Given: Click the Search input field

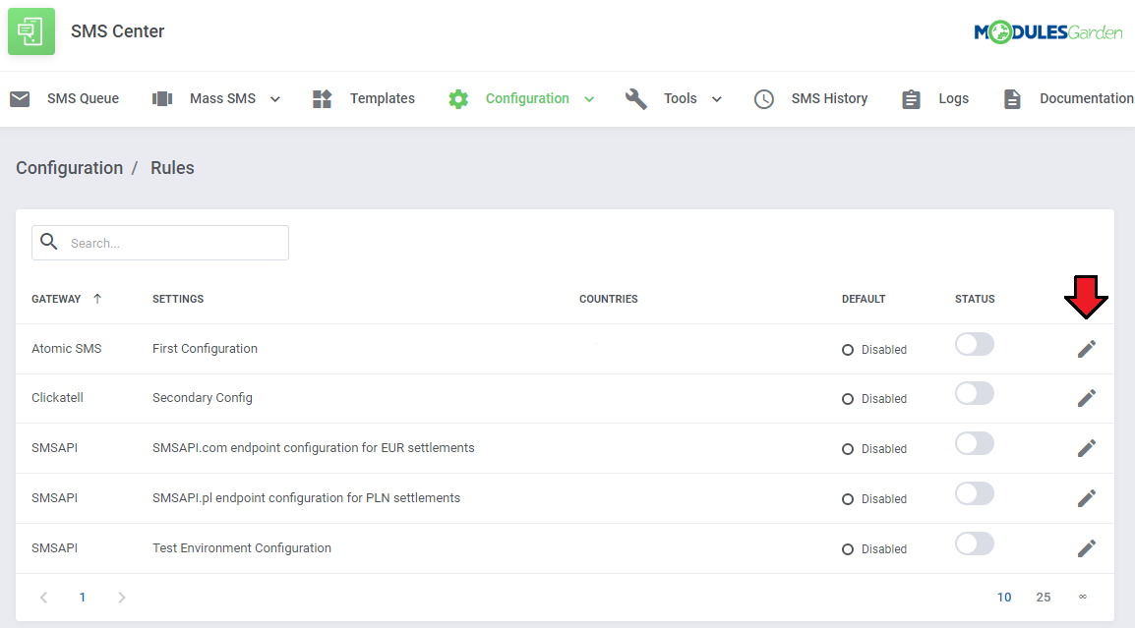Looking at the screenshot, I should (x=160, y=243).
